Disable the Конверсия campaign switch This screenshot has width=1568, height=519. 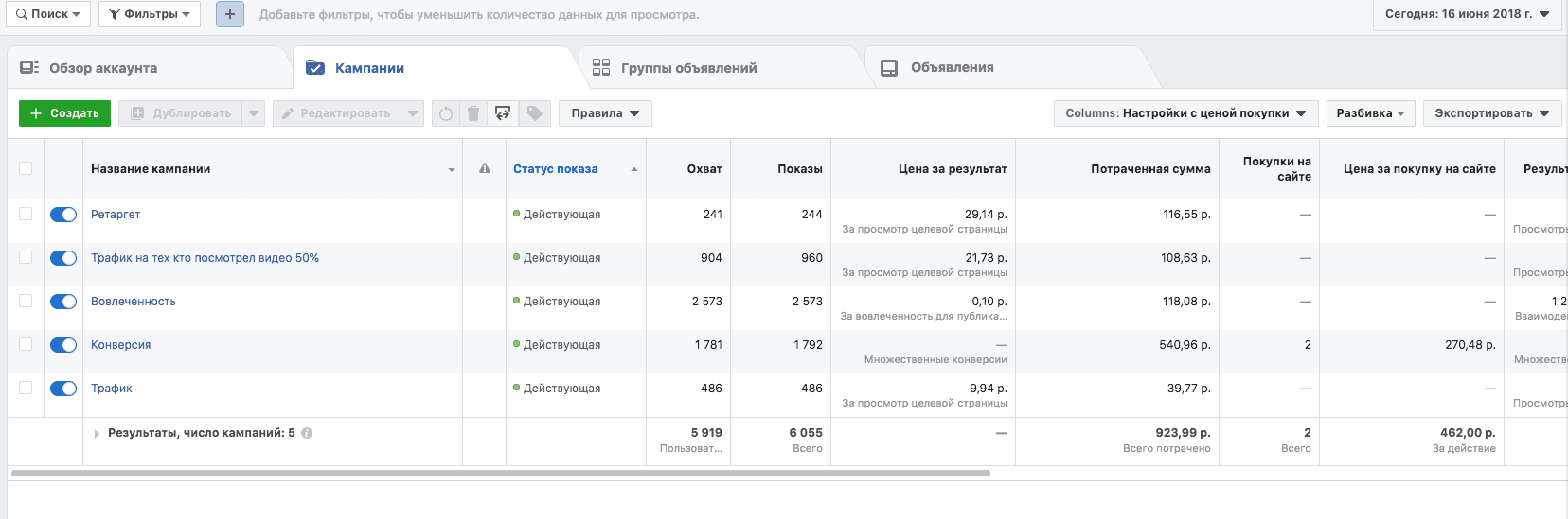tap(63, 345)
